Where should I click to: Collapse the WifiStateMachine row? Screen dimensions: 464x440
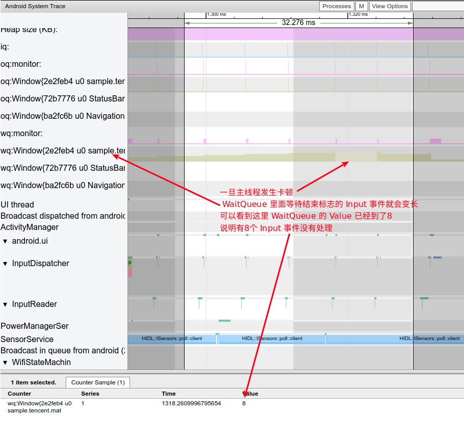tap(6, 363)
